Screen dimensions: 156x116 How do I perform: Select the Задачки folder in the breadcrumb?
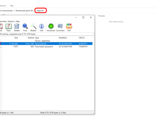(x=40, y=11)
